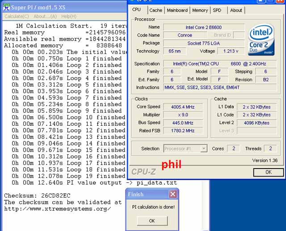
Task: Click the PI value output 12.640s line
Action: coord(94,183)
